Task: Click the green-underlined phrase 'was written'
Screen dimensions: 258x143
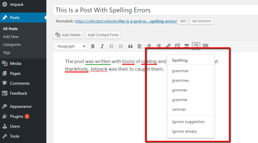Action: [98, 61]
